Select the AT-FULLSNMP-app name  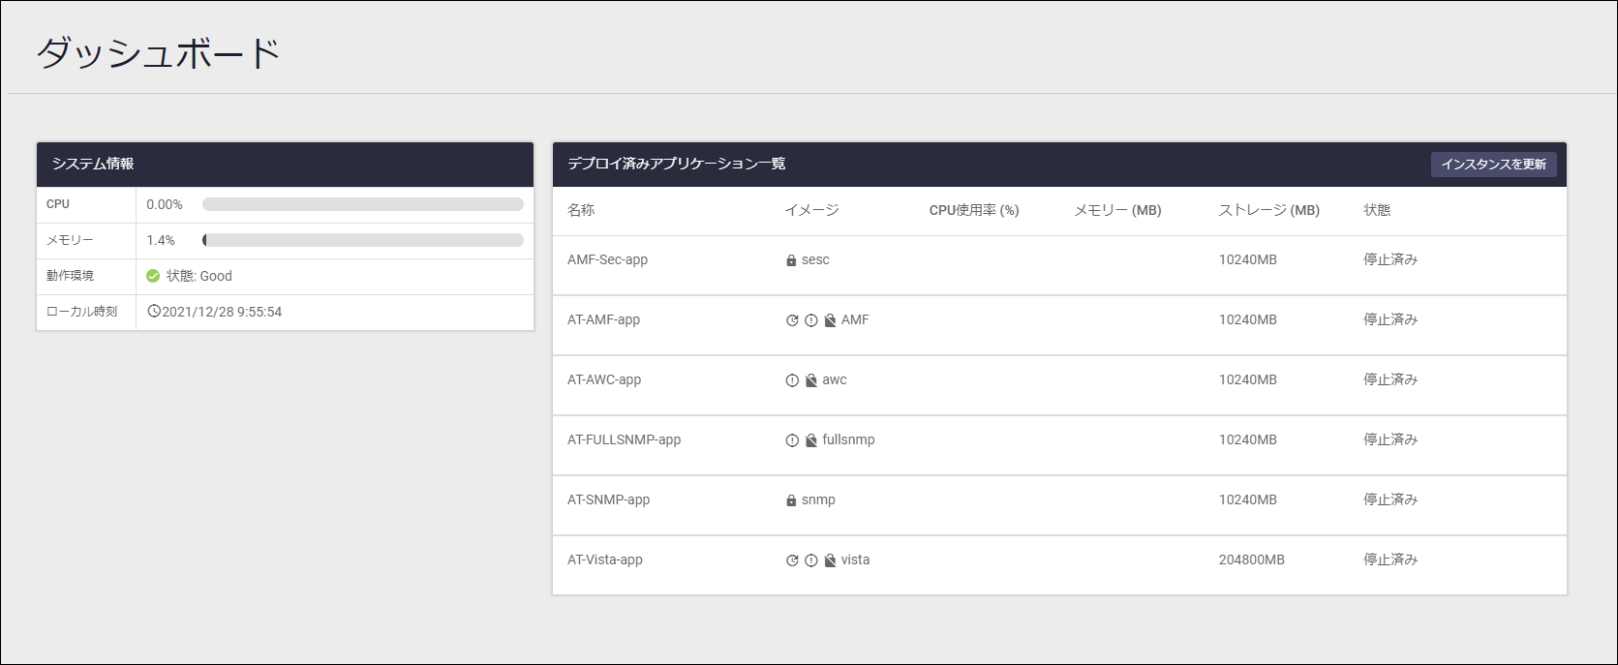[624, 439]
